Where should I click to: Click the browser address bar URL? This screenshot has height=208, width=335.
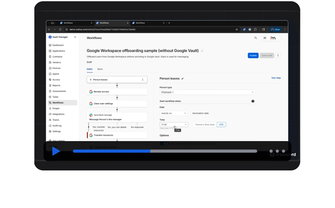pos(102,30)
